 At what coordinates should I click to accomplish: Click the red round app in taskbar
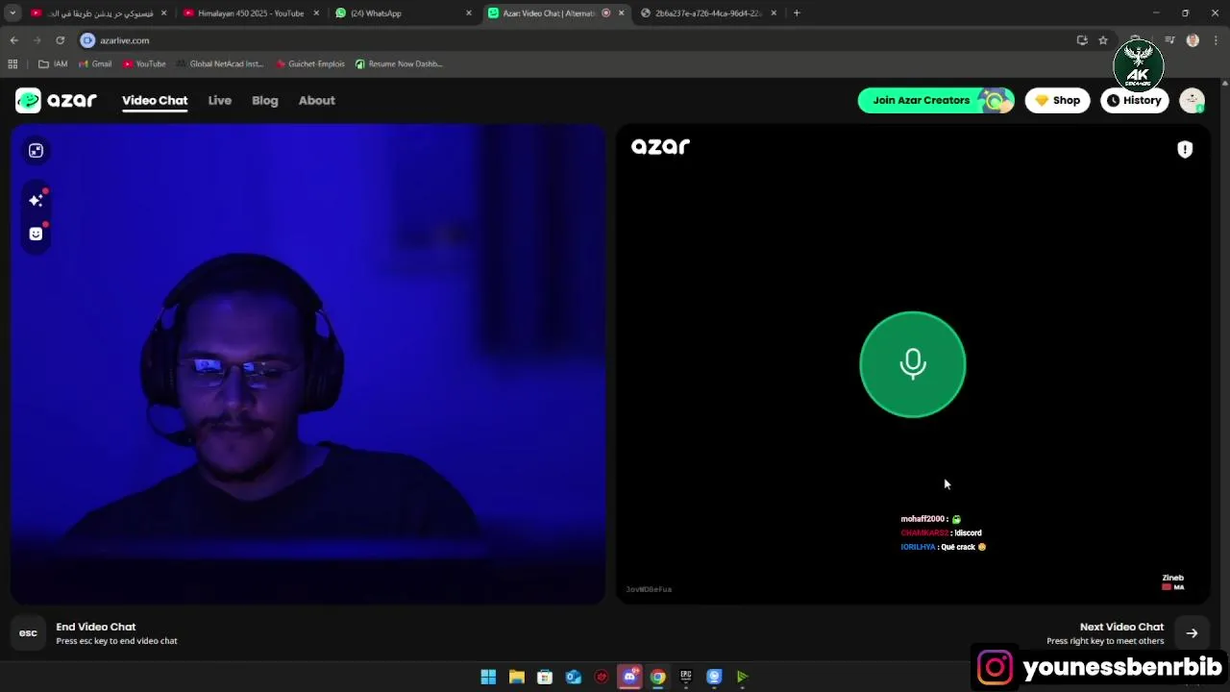602,677
